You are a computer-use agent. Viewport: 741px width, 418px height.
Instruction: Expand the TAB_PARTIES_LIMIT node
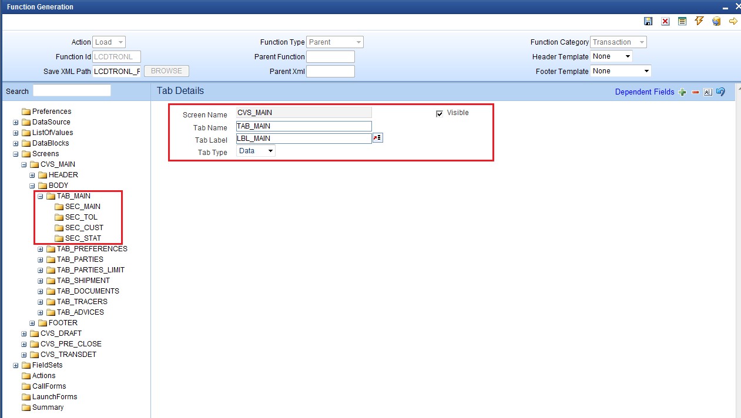pyautogui.click(x=41, y=270)
